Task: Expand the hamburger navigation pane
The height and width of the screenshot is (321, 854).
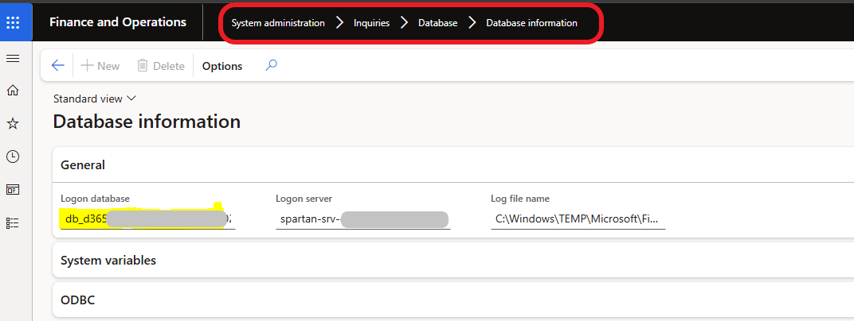Action: [x=13, y=58]
